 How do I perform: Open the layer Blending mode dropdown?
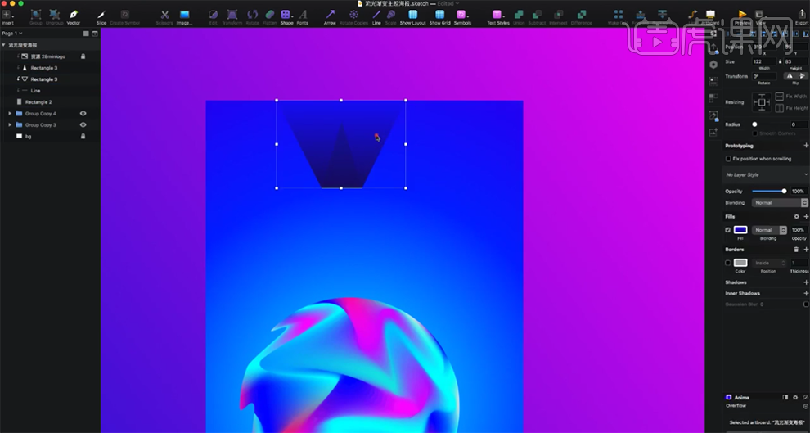coord(780,202)
